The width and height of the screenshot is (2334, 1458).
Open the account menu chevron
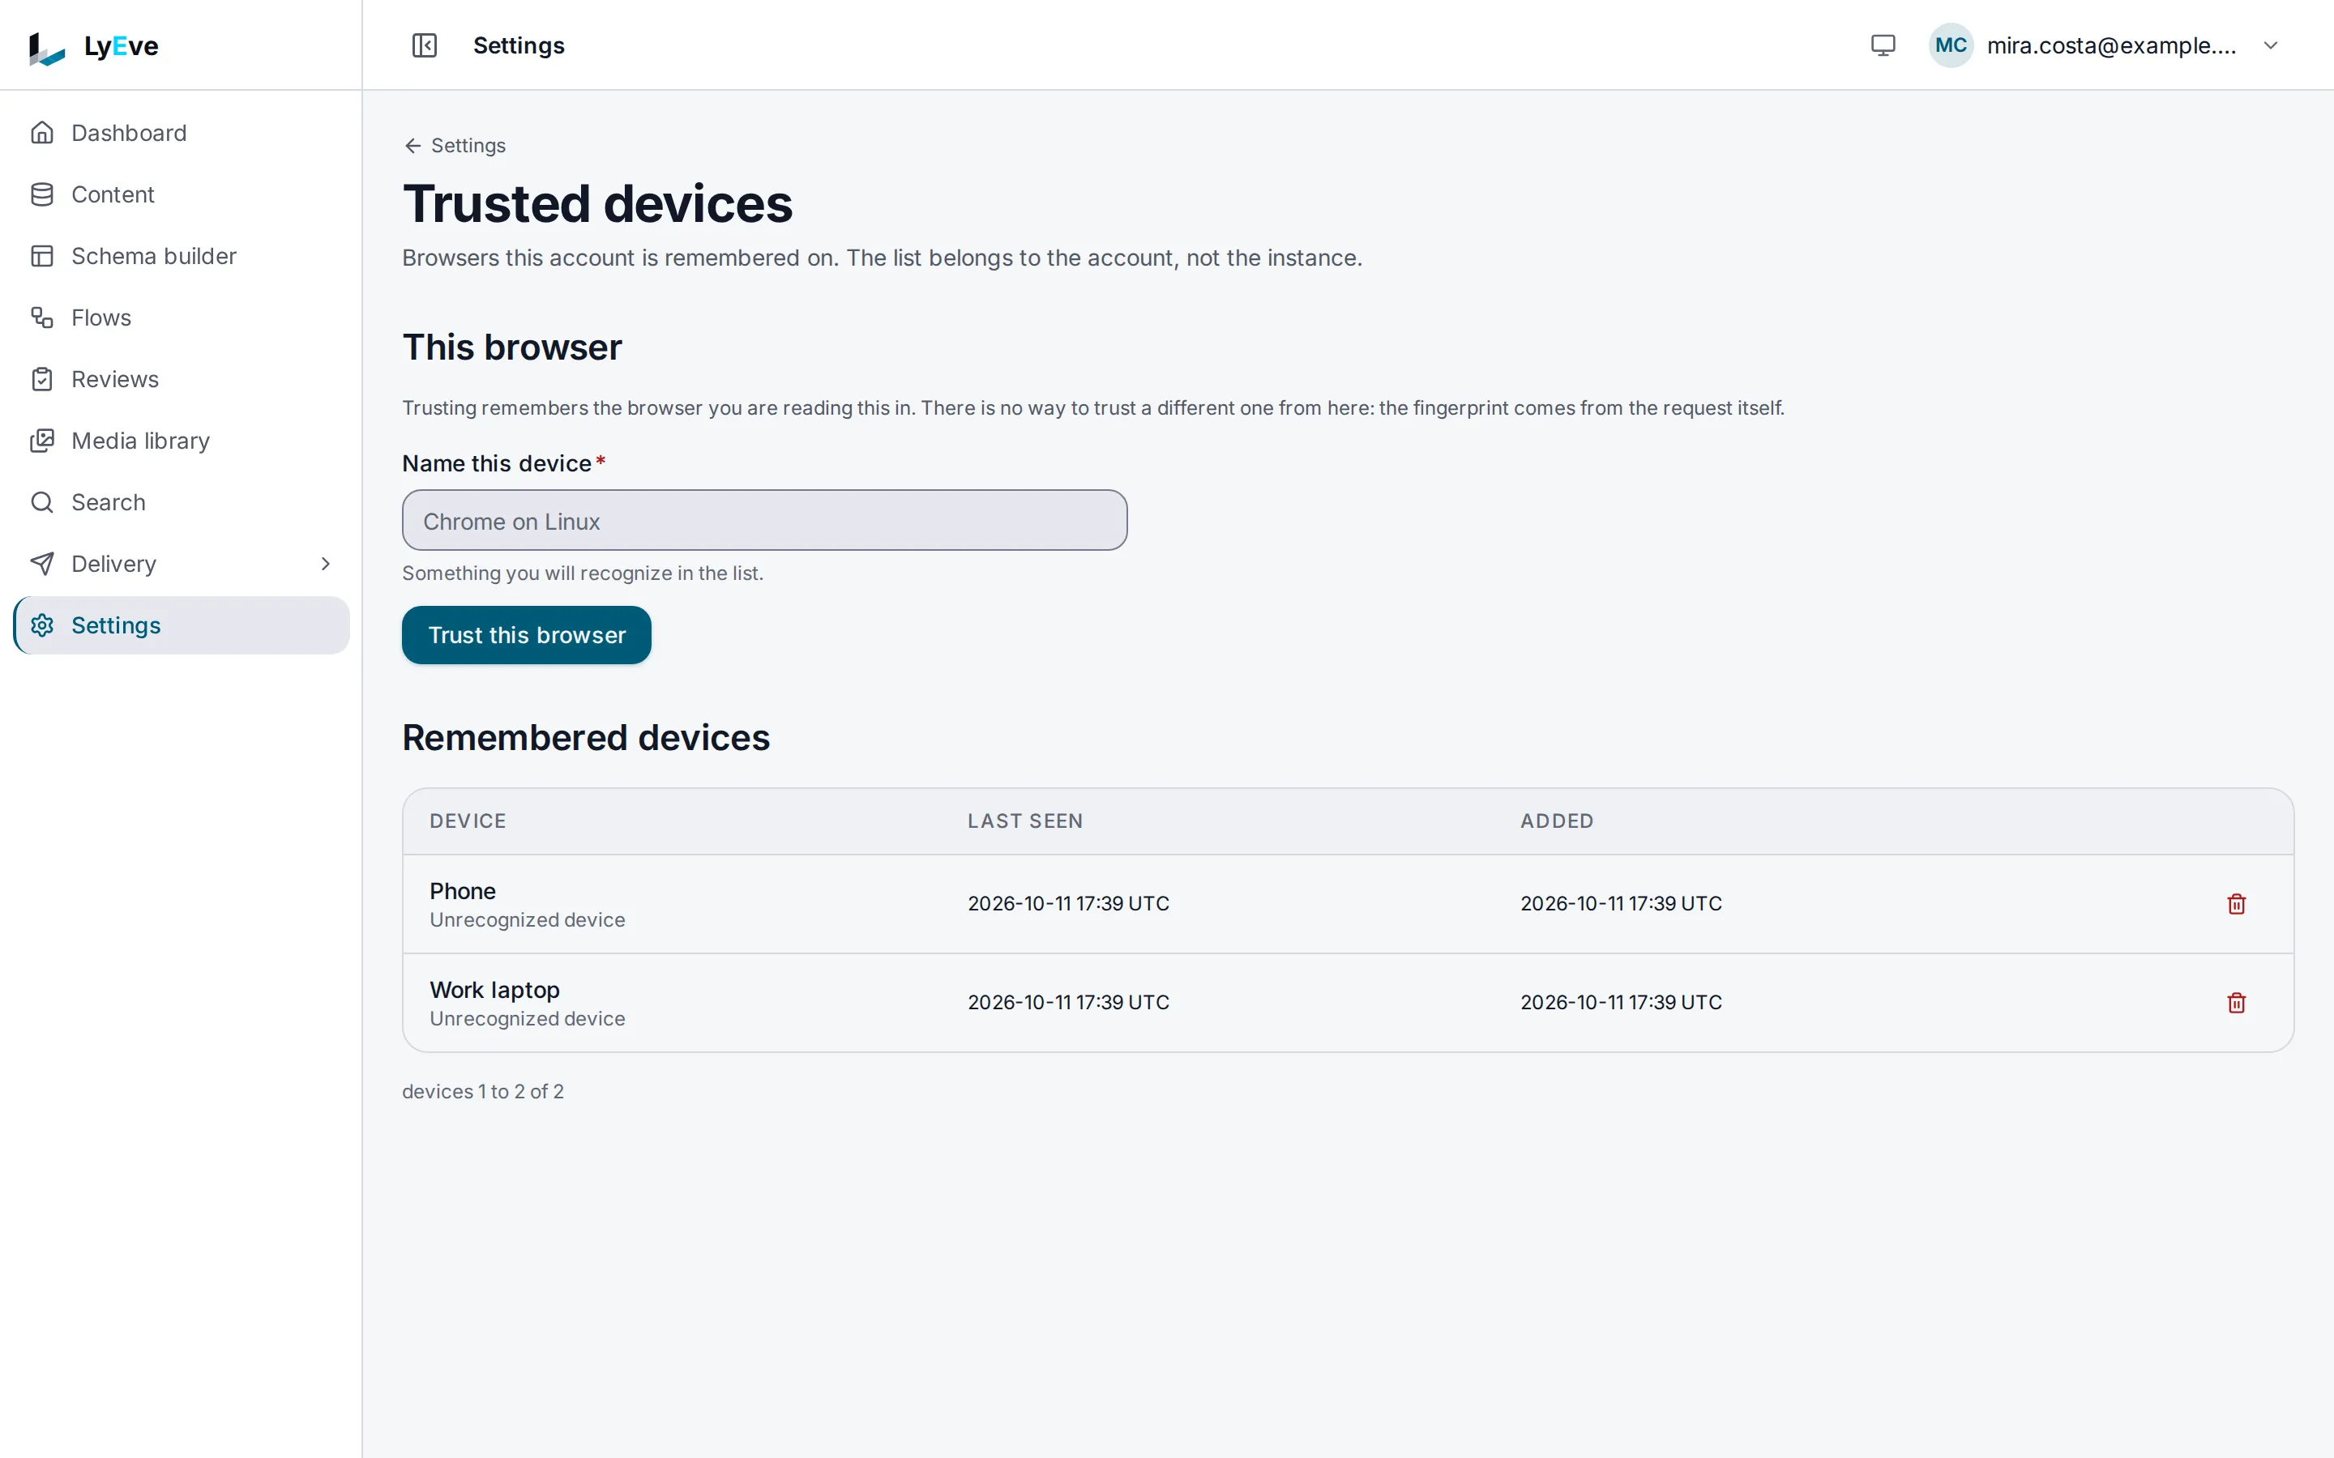click(x=2270, y=45)
